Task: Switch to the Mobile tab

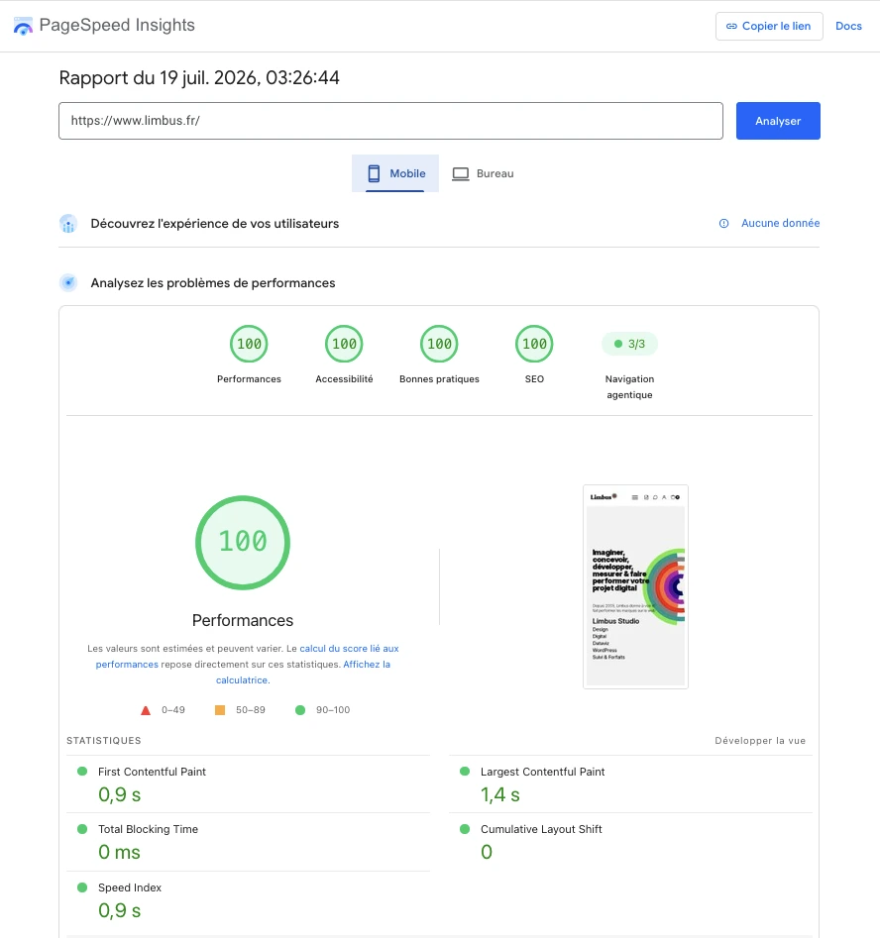Action: point(395,173)
